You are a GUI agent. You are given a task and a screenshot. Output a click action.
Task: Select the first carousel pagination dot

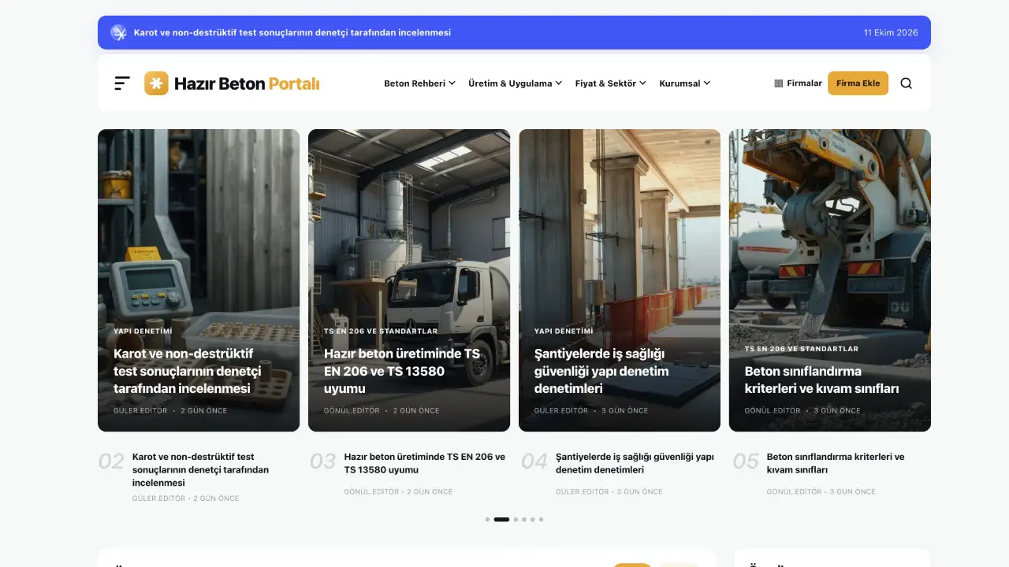click(487, 520)
